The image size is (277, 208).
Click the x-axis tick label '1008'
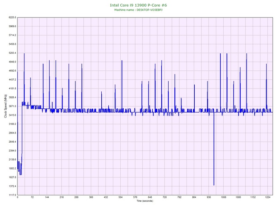point(224,197)
